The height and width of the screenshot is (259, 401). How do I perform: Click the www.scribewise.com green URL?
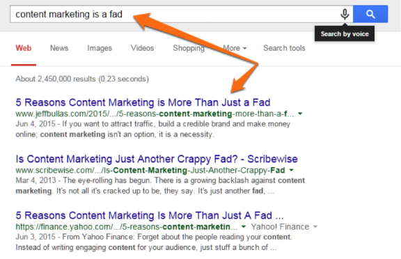coord(150,170)
